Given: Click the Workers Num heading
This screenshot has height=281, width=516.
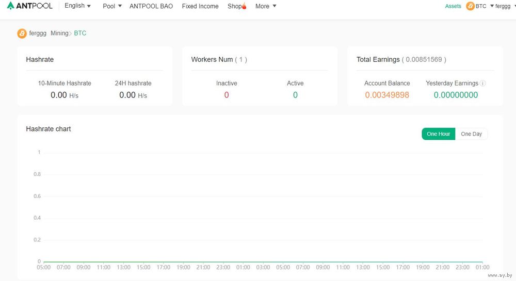Looking at the screenshot, I should click(212, 59).
